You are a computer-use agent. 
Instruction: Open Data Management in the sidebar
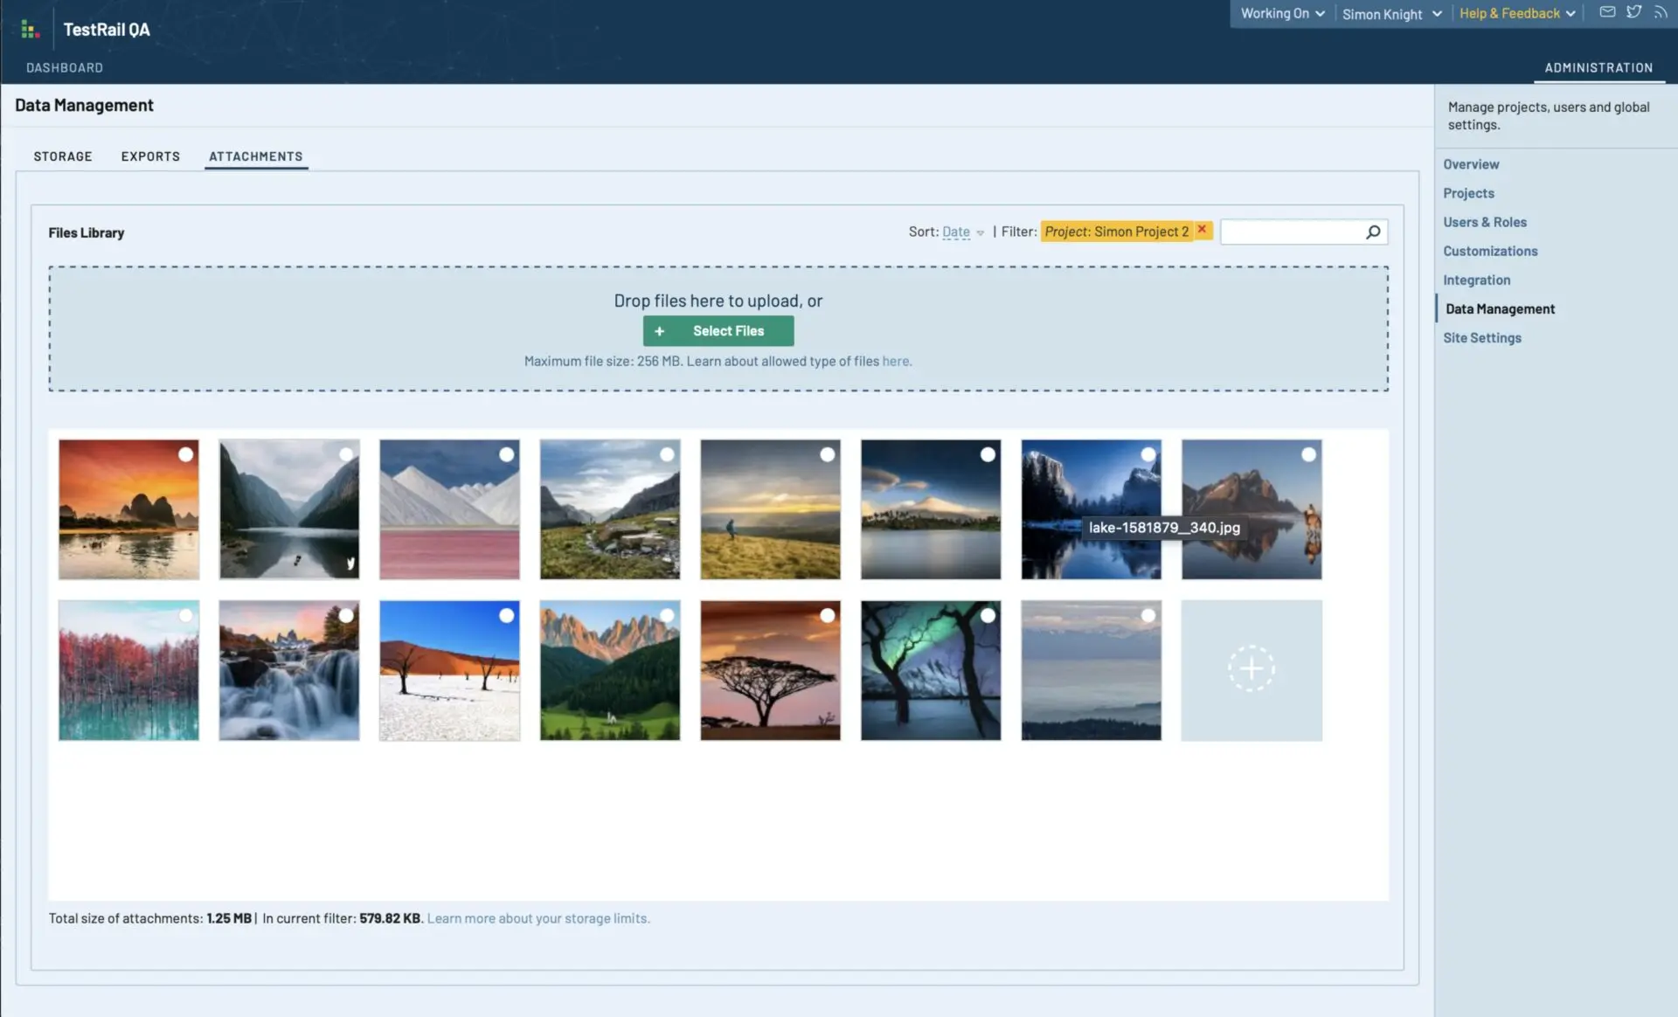pos(1500,308)
